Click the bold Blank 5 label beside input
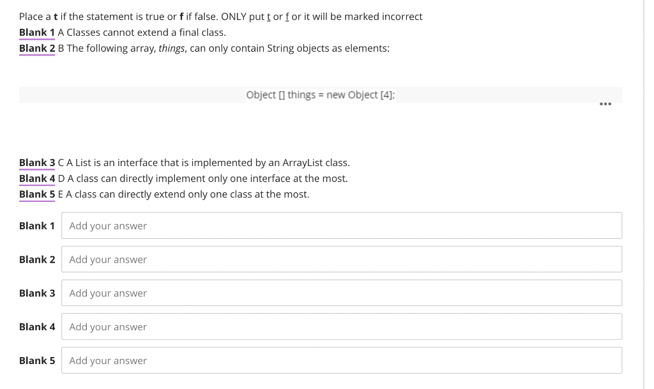 click(x=37, y=361)
